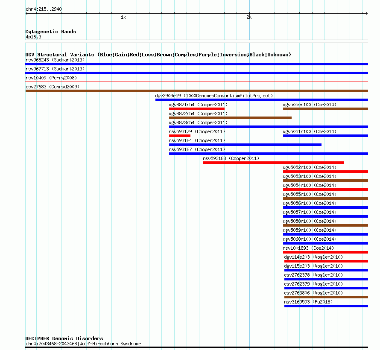Image resolution: width=380 pixels, height=350 pixels.
Task: Open the nsv10409 (Perry2008) variant label
Action: point(51,78)
